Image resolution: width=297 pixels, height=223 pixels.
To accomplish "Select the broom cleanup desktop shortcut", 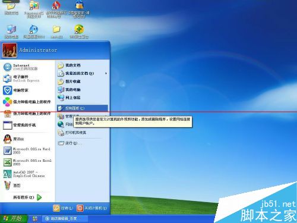I will pos(79,10).
